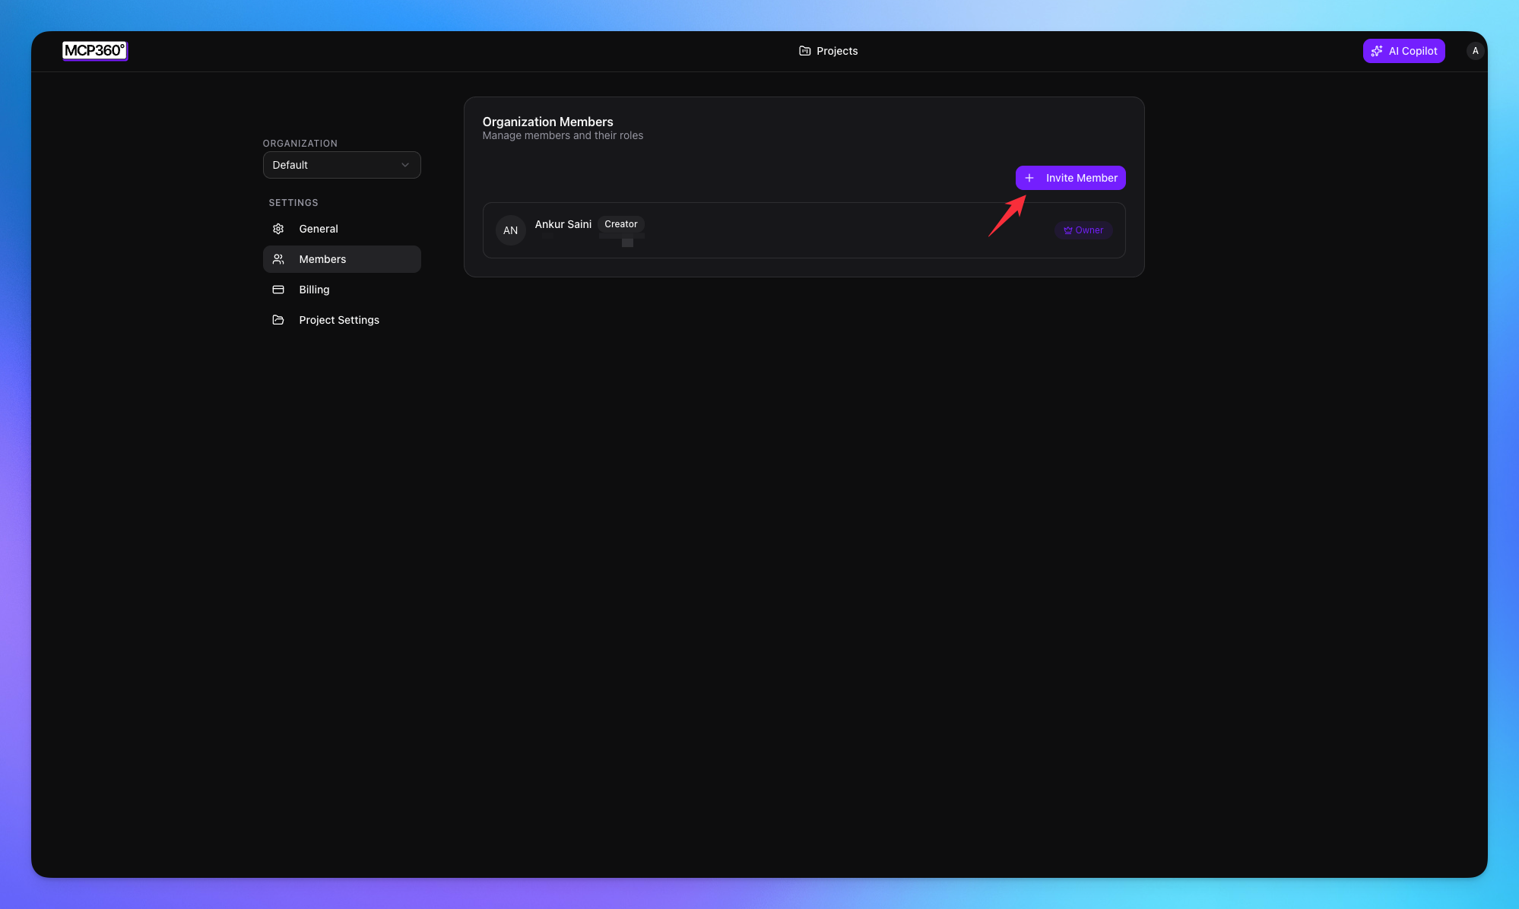Click the organization dropdown chevron arrow
Screen dimensions: 1519x909
pos(405,165)
